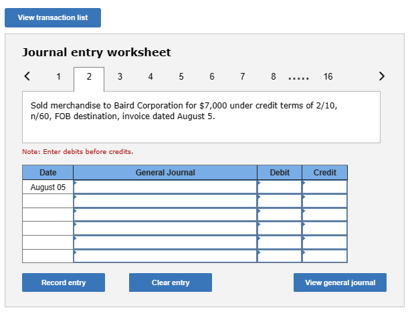The image size is (412, 324).
Task: Open General Journal account dropdown in third row
Action: pyautogui.click(x=165, y=215)
